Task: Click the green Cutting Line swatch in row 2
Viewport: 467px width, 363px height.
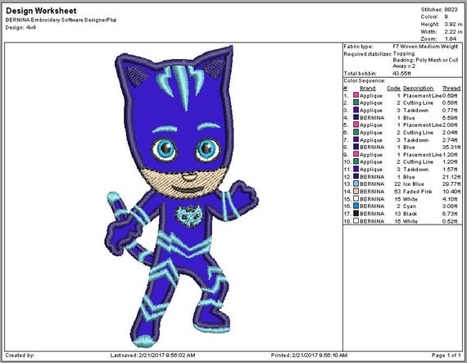Action: coord(356,102)
